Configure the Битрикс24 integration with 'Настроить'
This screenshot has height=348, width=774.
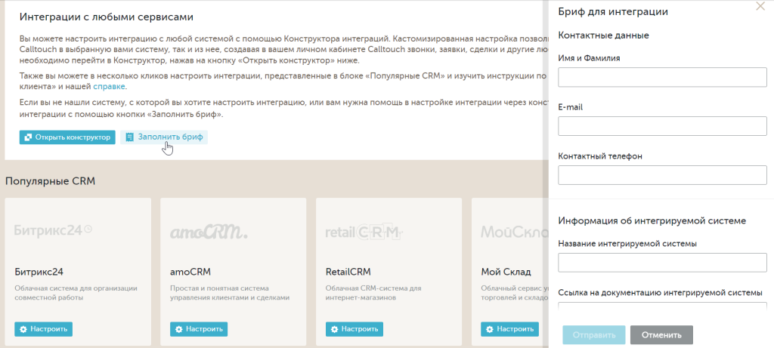(43, 329)
